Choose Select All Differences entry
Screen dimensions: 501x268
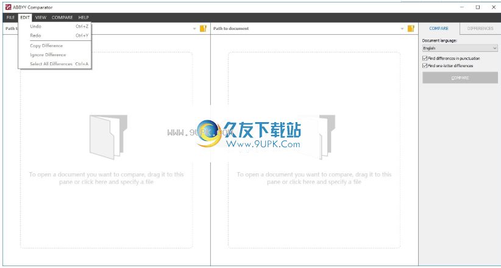pyautogui.click(x=55, y=63)
